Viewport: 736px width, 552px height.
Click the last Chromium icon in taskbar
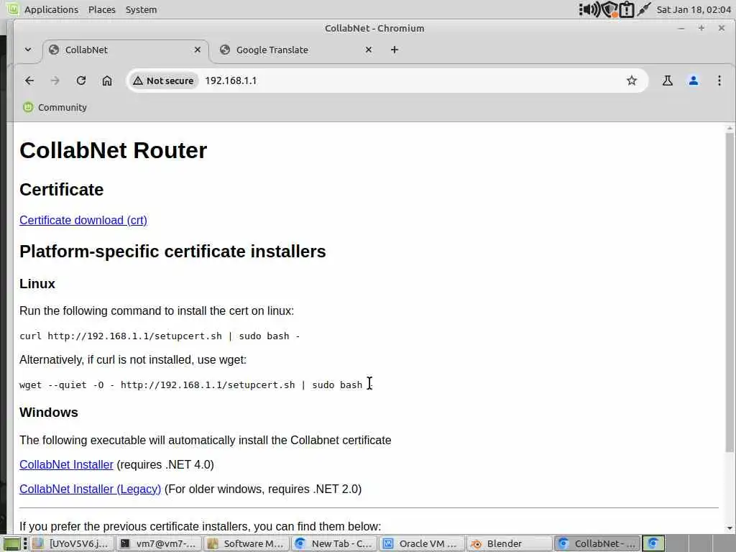653,543
